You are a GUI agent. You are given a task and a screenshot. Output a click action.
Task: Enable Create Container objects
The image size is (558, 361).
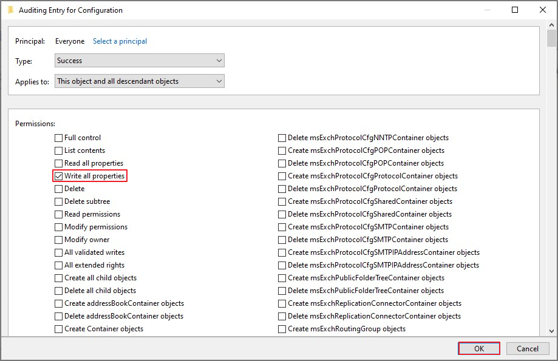coord(59,329)
